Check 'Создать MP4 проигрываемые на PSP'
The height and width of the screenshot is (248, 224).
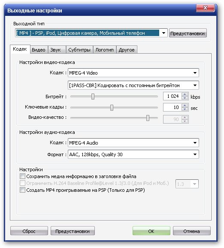[x=22, y=190]
